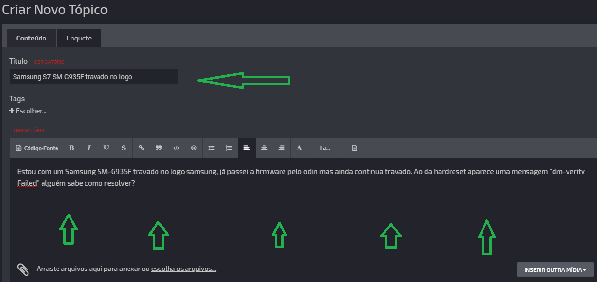Insert a numbered list
597x282 pixels.
[x=229, y=148]
